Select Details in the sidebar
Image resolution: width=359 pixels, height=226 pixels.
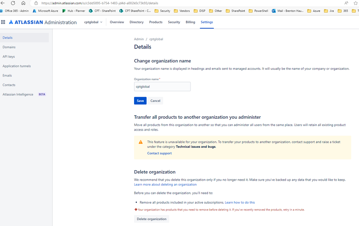pyautogui.click(x=24, y=37)
